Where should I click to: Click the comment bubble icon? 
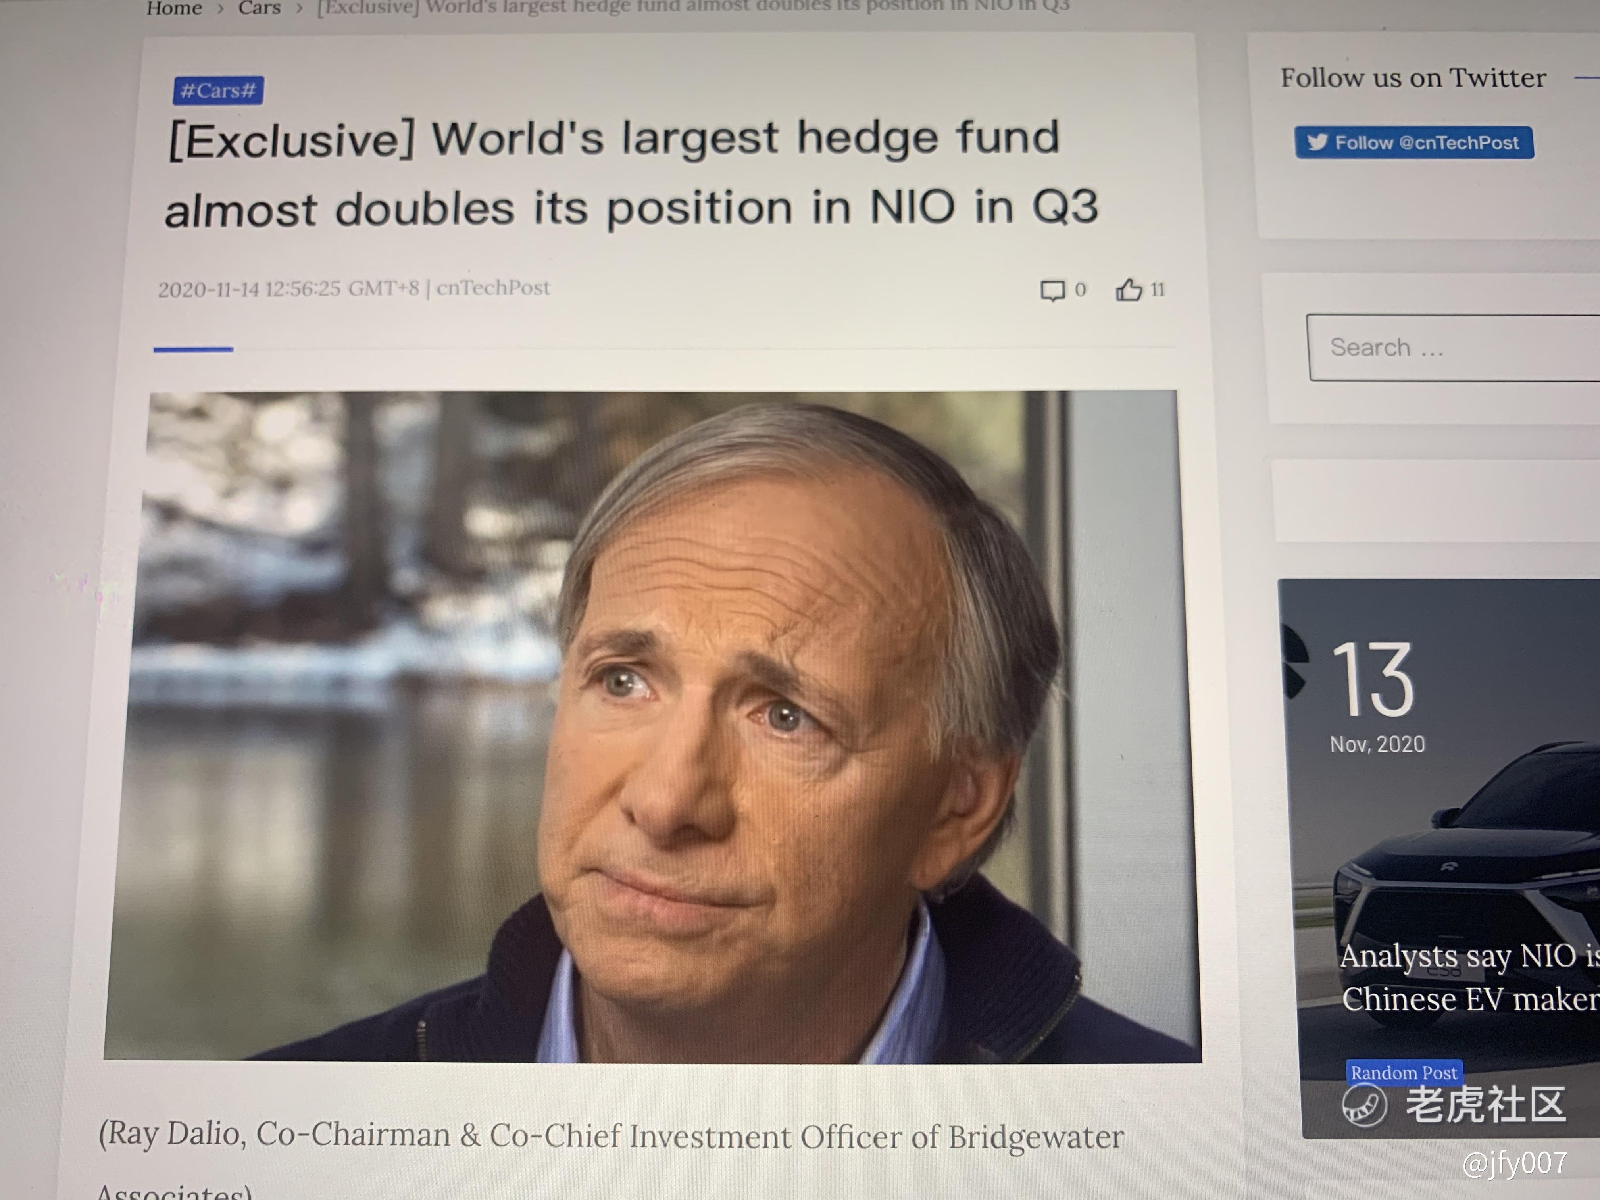coord(1052,291)
